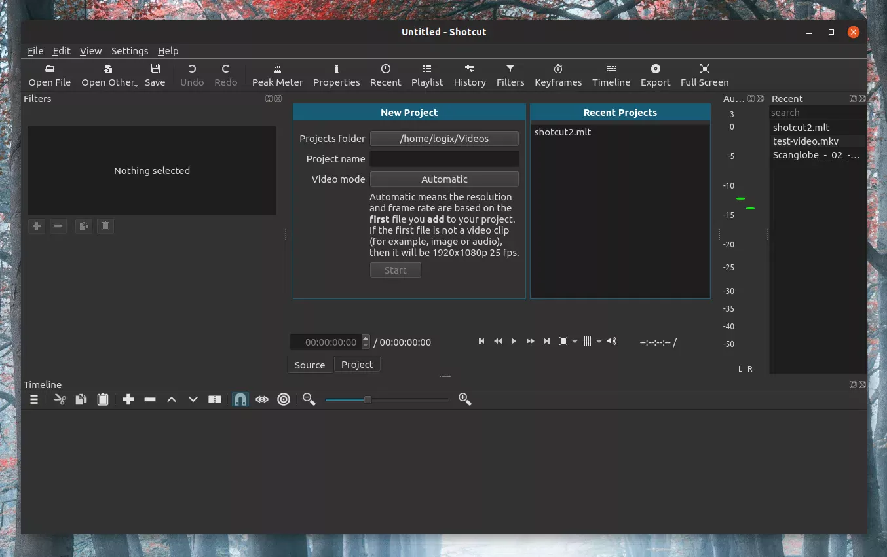This screenshot has height=557, width=887.
Task: Open the Open Other dropdown
Action: click(x=109, y=75)
